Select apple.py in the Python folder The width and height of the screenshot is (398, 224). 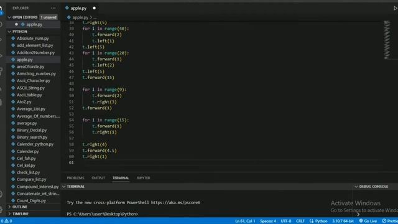pyautogui.click(x=25, y=60)
